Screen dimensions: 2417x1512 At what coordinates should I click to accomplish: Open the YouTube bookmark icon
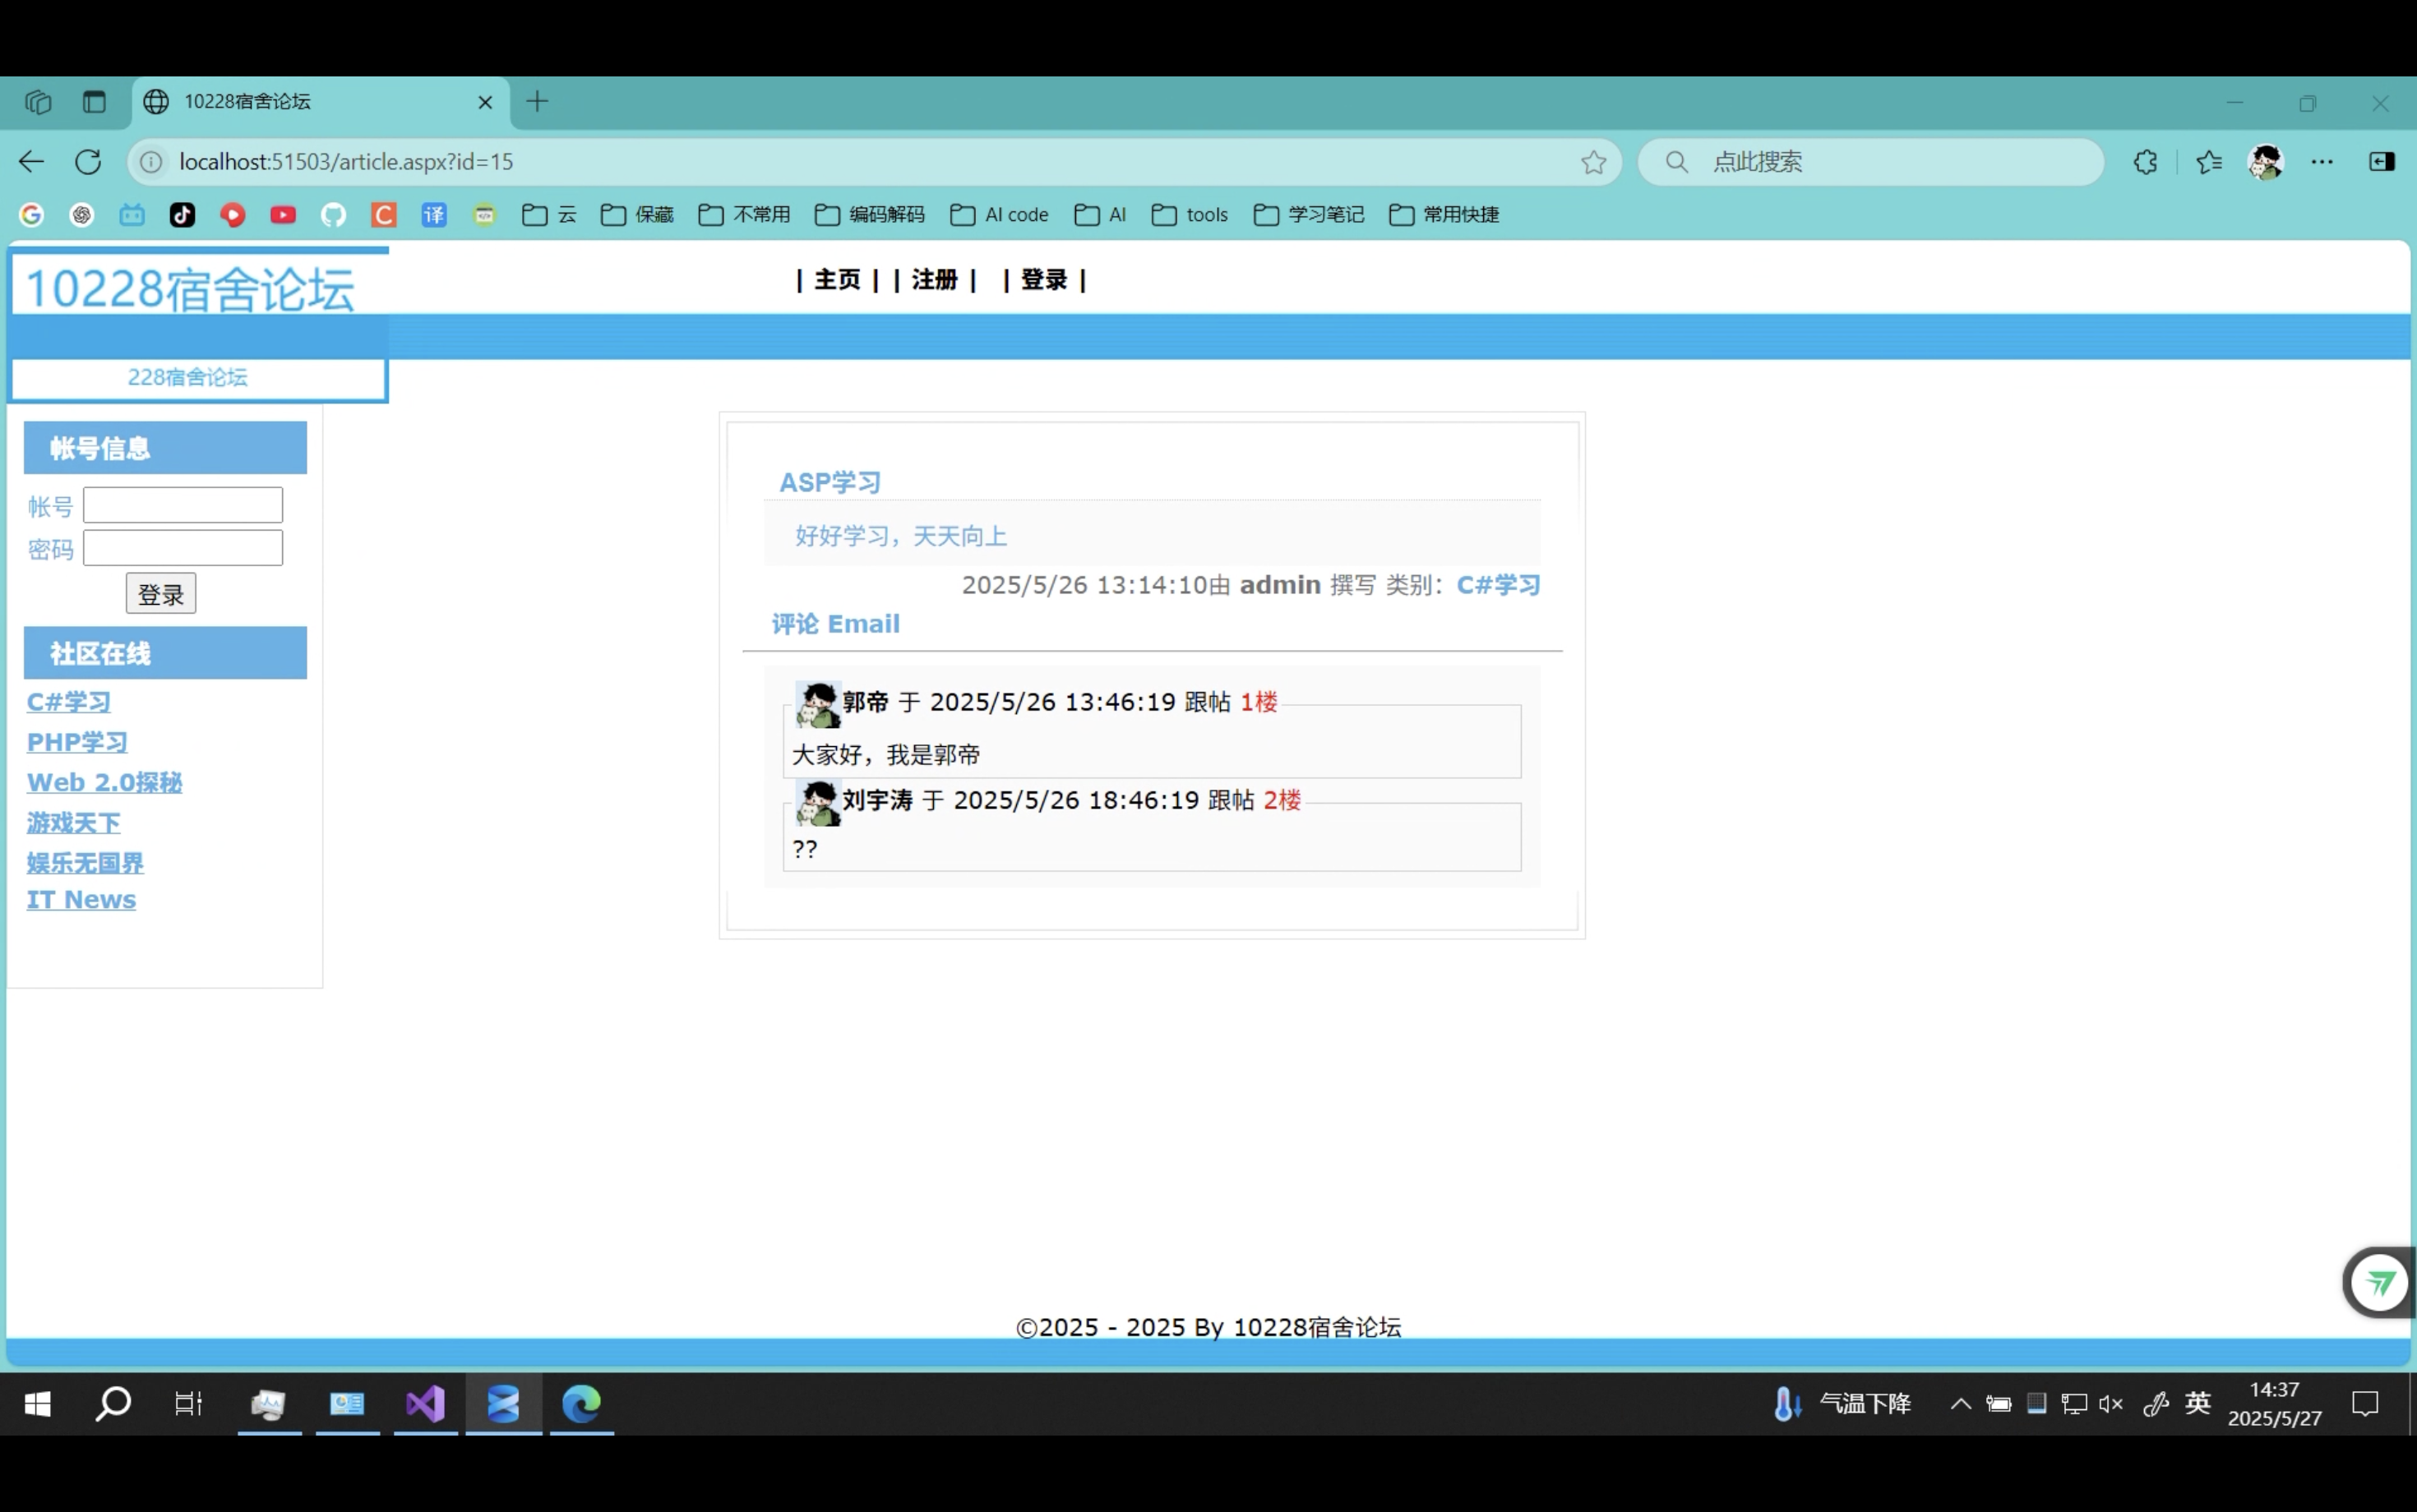pos(283,215)
